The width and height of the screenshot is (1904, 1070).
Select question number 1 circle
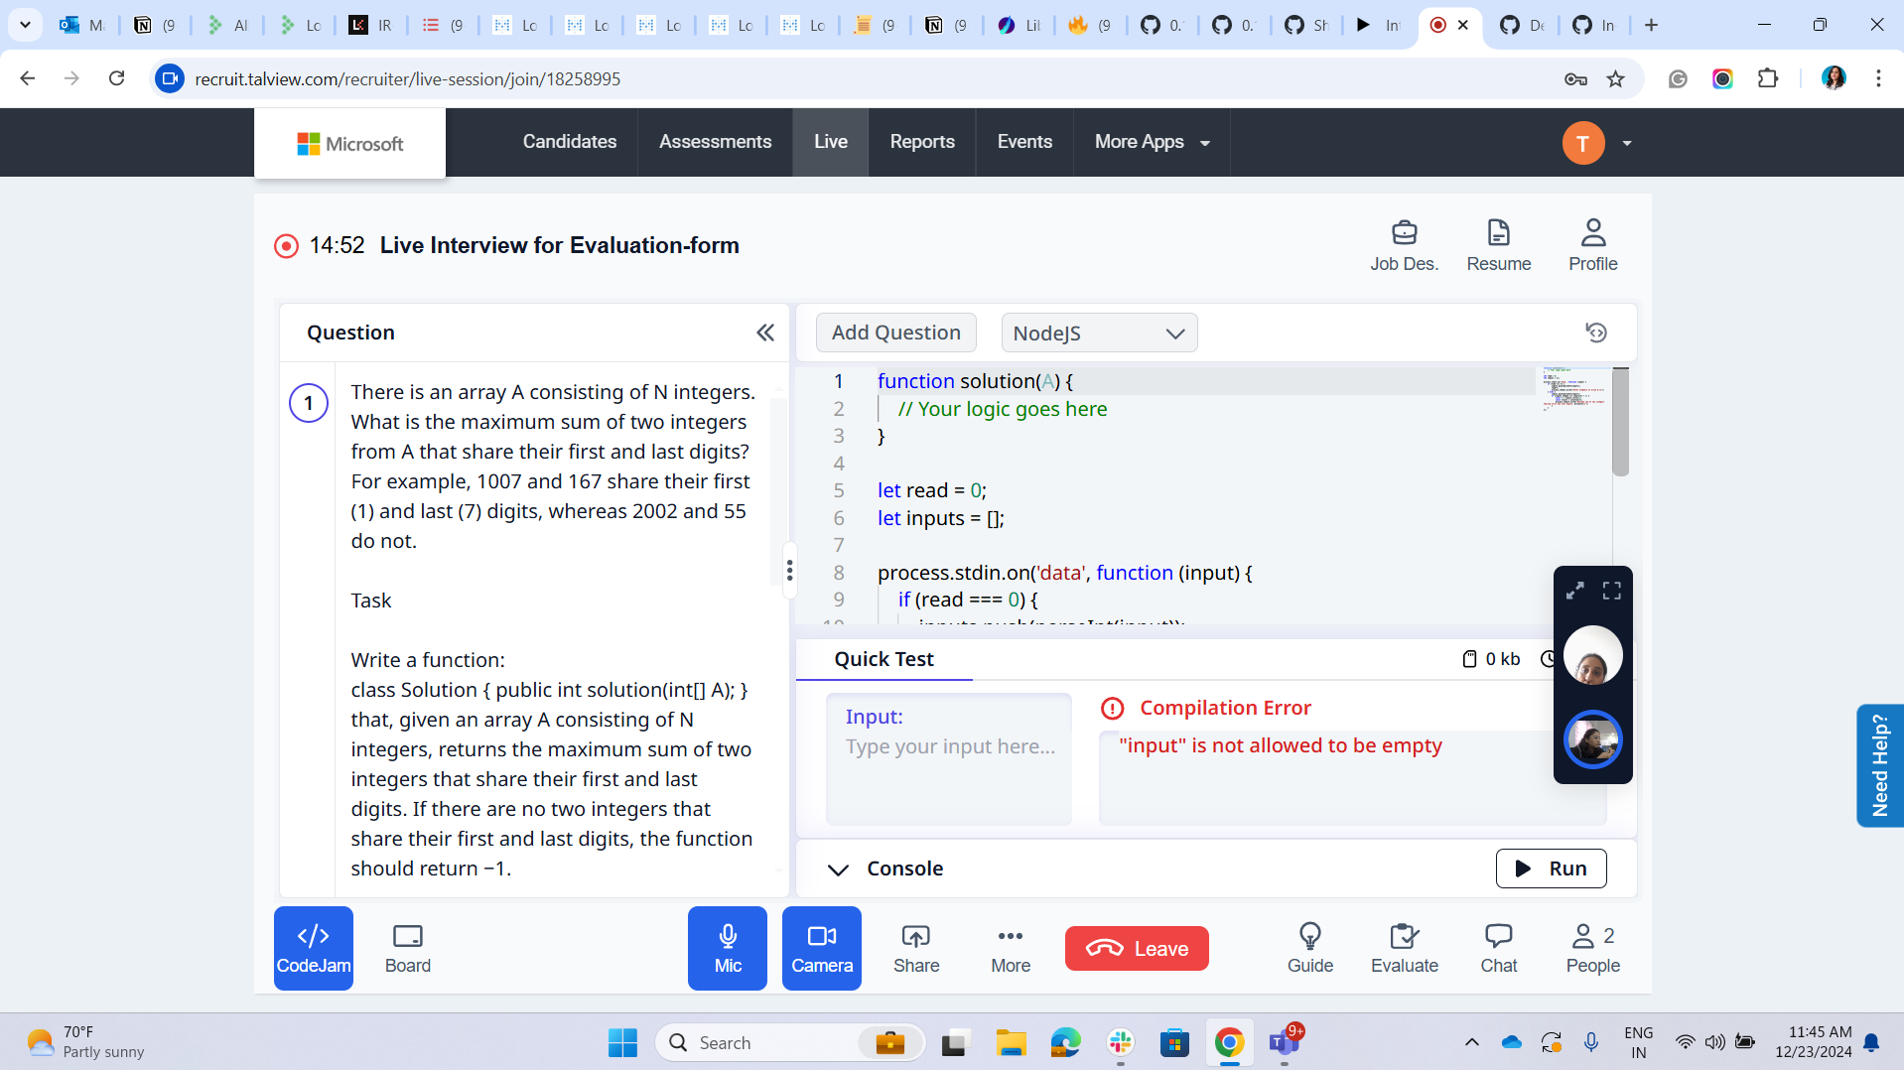309,402
